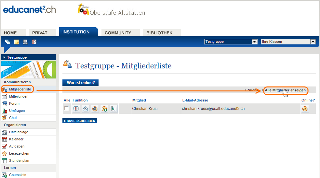
Task: Select the Wer ist online? tab
Action: point(81,83)
